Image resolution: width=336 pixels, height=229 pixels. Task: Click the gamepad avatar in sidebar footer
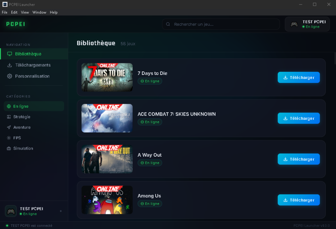click(x=11, y=211)
